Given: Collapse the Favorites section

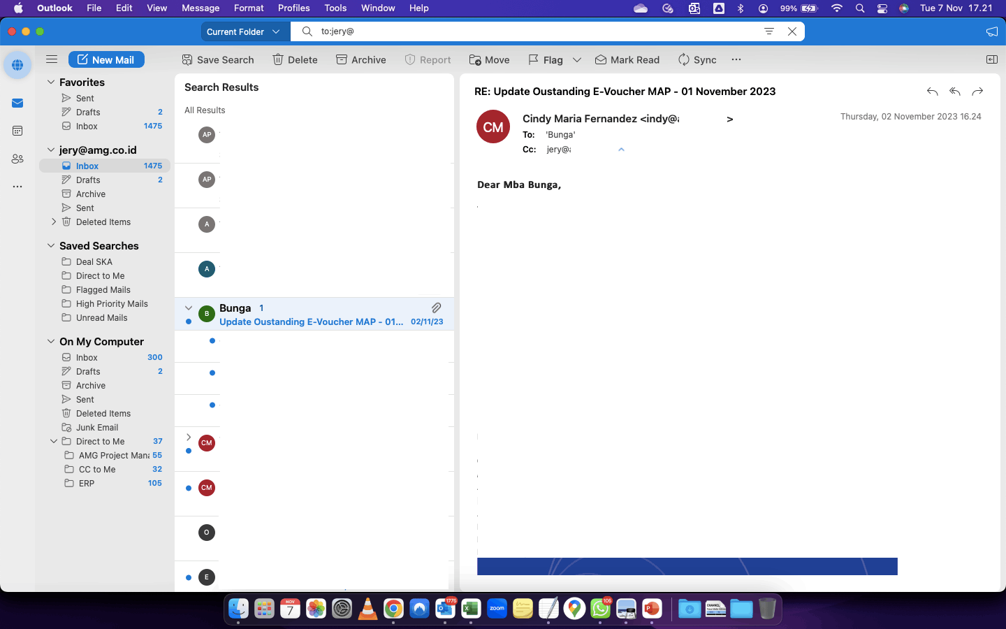Looking at the screenshot, I should (50, 82).
